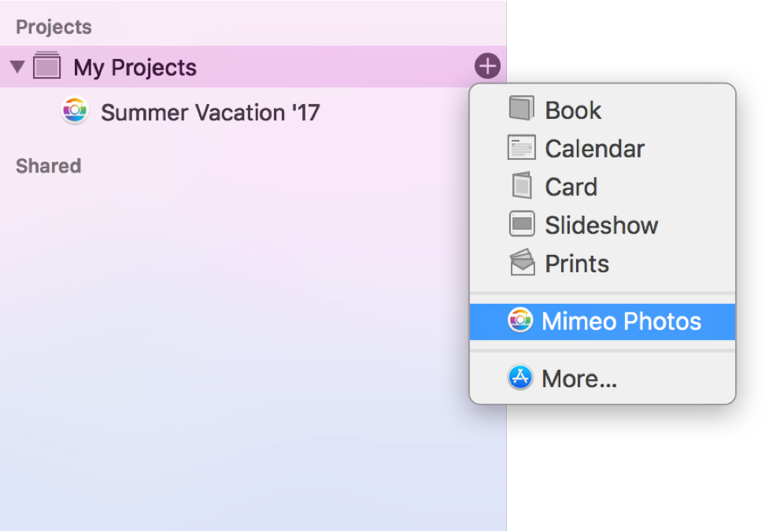This screenshot has width=765, height=532.
Task: Collapse the My Projects disclosure triangle
Action: (x=17, y=66)
